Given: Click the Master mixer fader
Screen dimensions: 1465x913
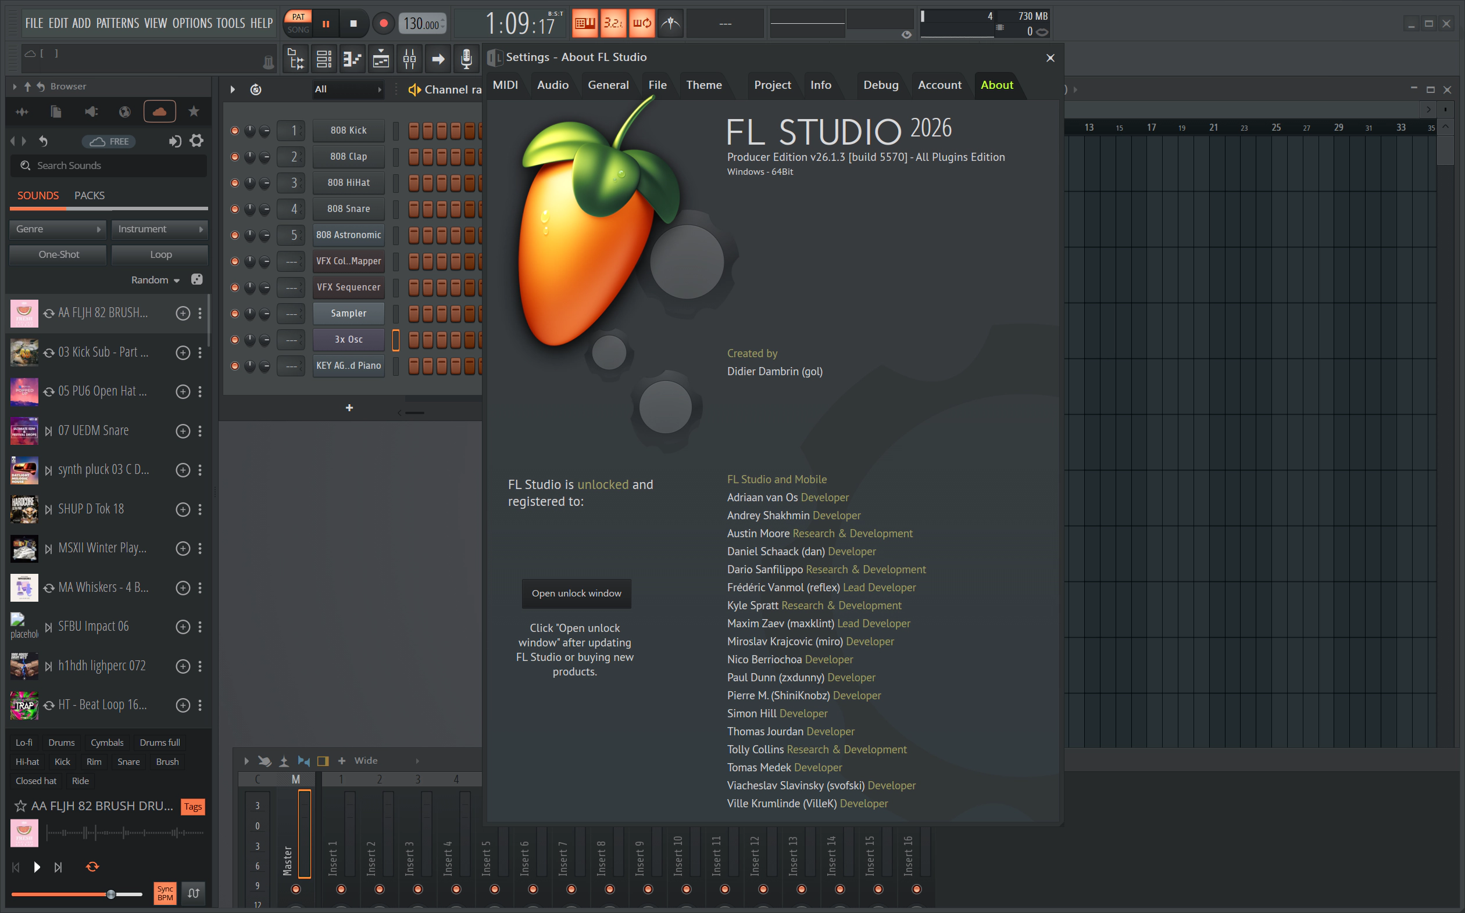Looking at the screenshot, I should (304, 833).
